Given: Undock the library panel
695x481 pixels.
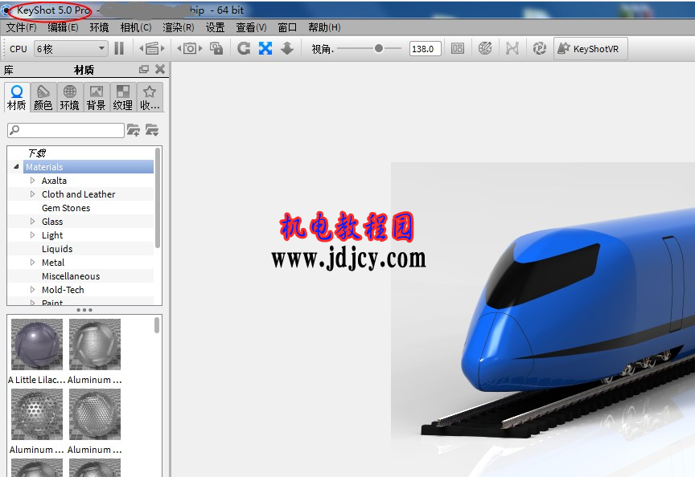Looking at the screenshot, I should [x=144, y=70].
